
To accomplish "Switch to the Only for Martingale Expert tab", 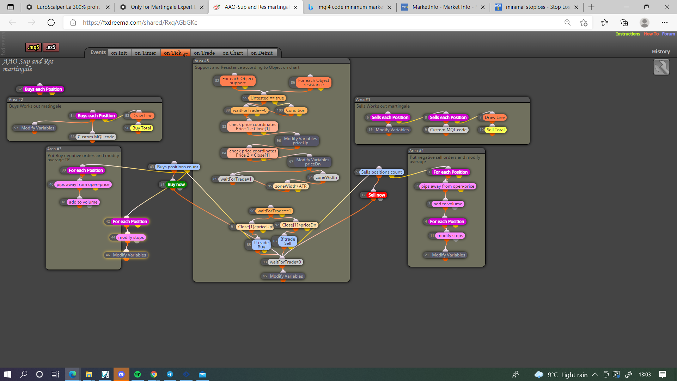I will (x=162, y=7).
